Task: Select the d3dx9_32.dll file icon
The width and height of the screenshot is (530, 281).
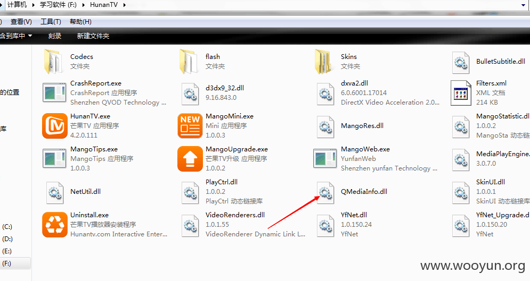Action: pos(190,93)
